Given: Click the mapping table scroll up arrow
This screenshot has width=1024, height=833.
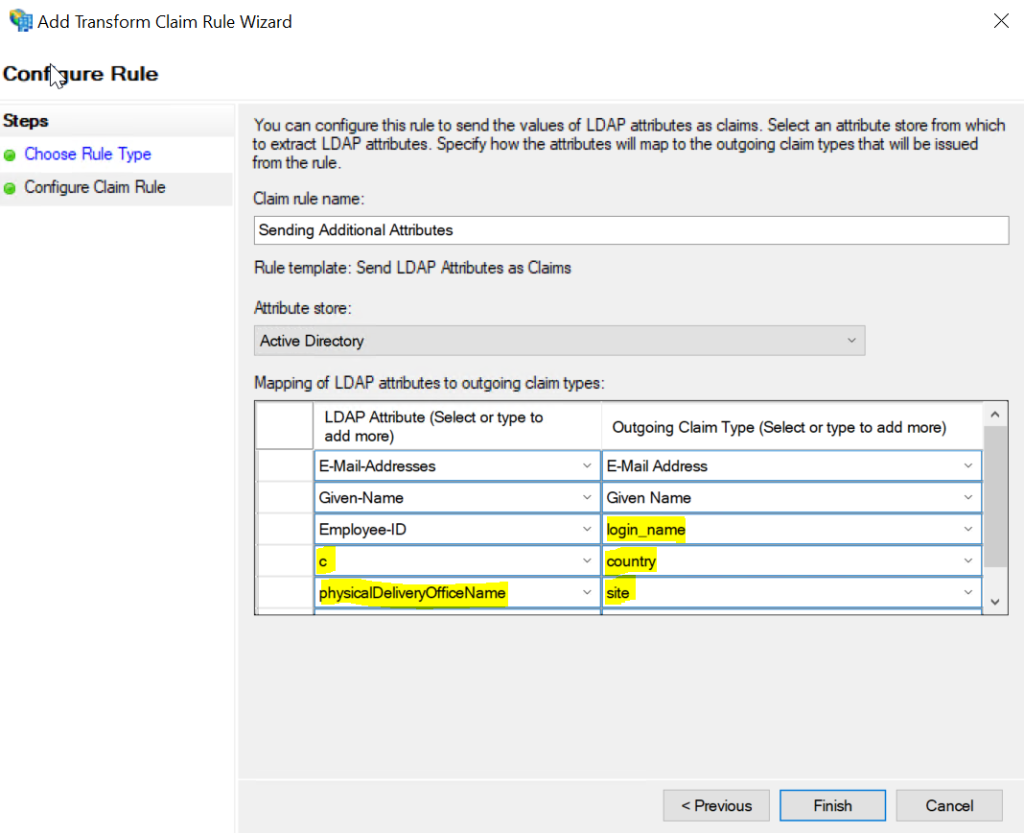Looking at the screenshot, I should [x=995, y=415].
